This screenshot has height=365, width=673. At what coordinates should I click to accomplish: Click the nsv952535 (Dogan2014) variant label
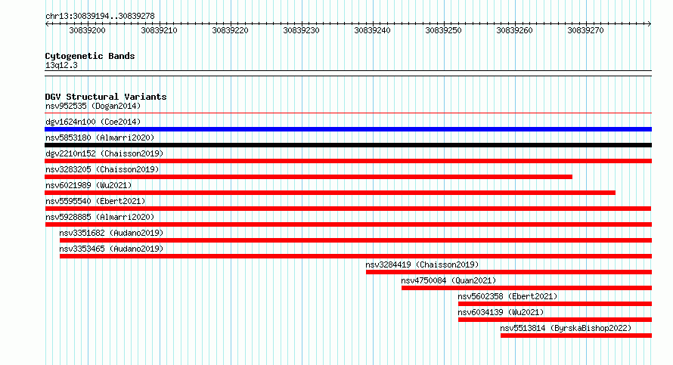point(93,106)
